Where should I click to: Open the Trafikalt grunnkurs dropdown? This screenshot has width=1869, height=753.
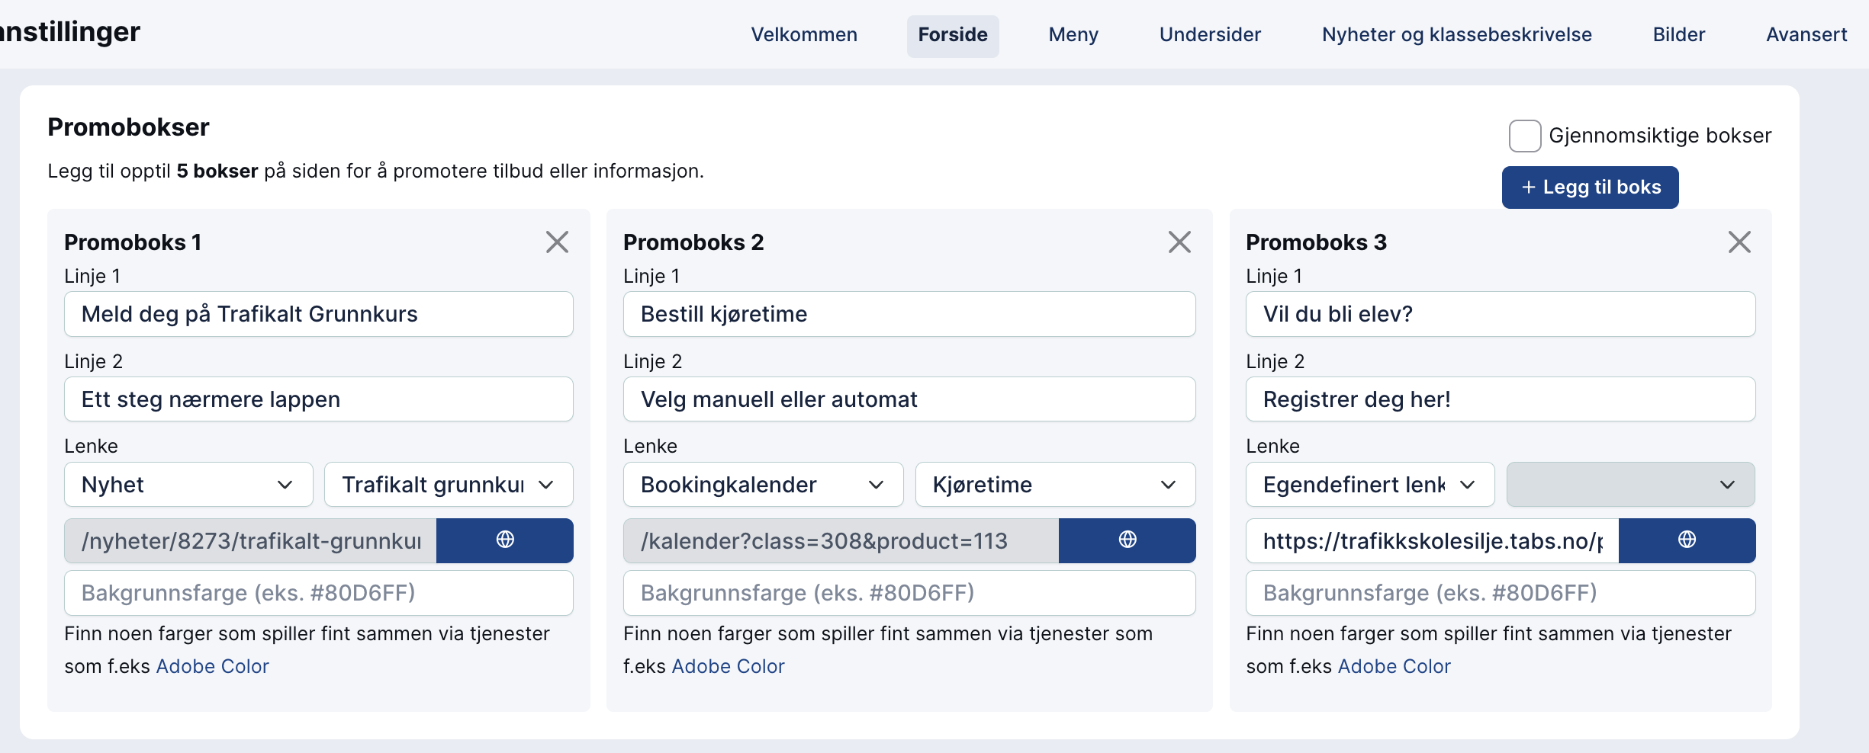pos(449,485)
